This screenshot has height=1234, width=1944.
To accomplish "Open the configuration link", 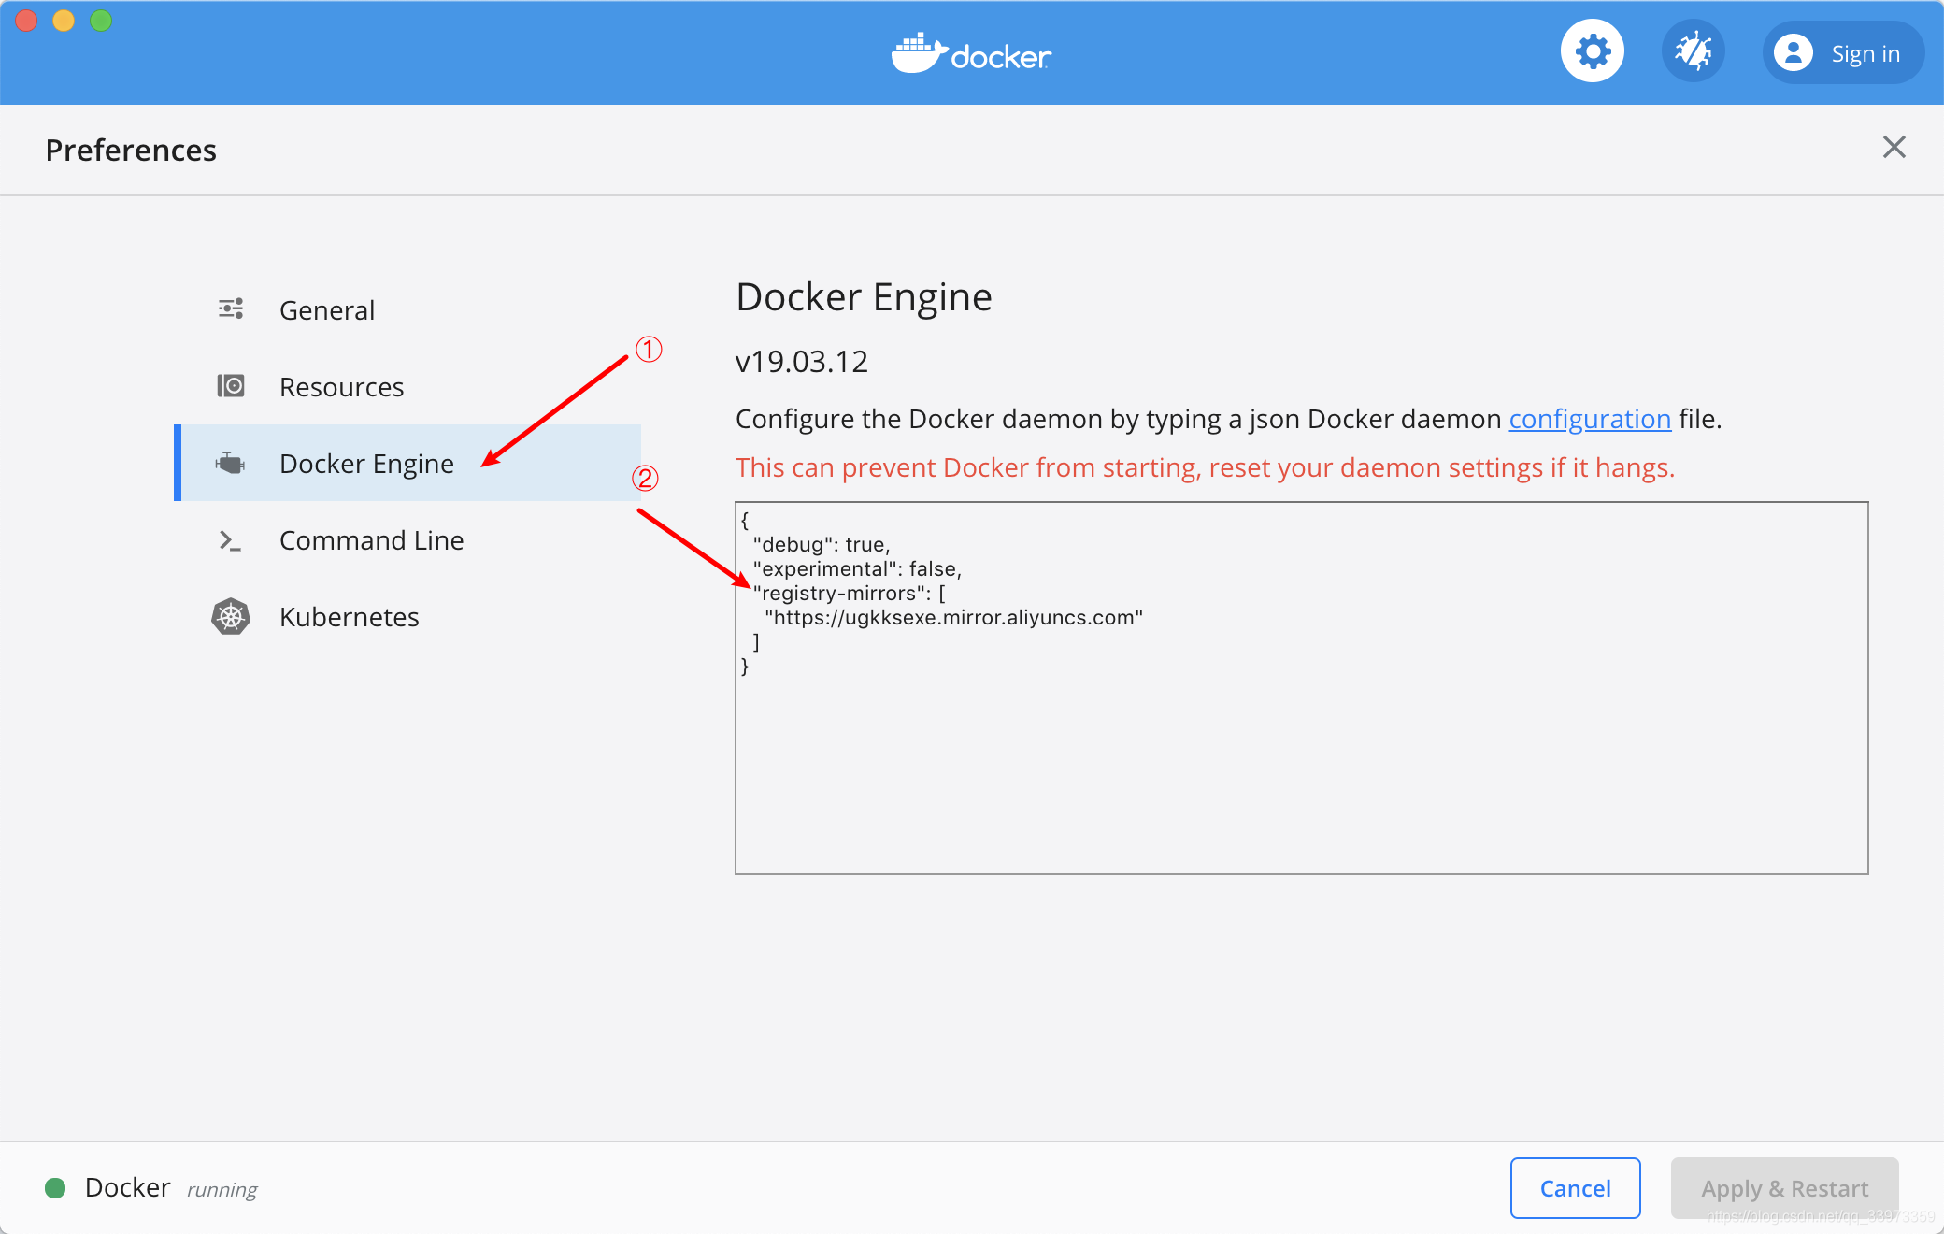I will coord(1590,419).
